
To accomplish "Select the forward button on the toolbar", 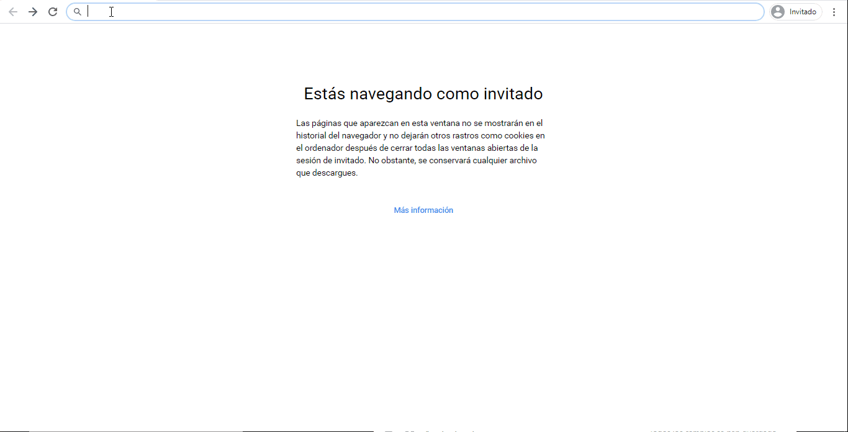I will (x=33, y=11).
